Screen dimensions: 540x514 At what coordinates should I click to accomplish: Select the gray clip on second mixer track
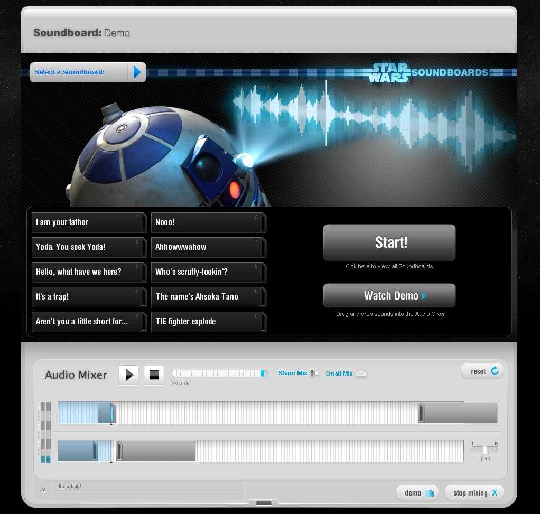(x=156, y=451)
